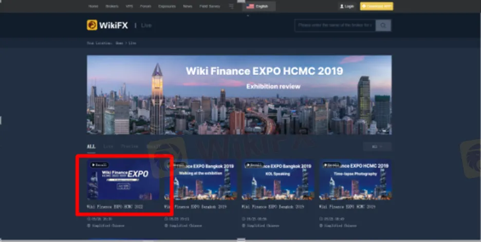
Task: Click the Download APP button
Action: [376, 6]
